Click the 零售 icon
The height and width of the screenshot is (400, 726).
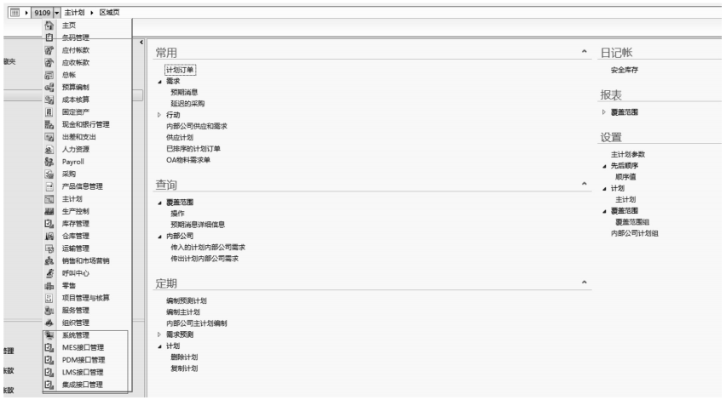(x=49, y=286)
